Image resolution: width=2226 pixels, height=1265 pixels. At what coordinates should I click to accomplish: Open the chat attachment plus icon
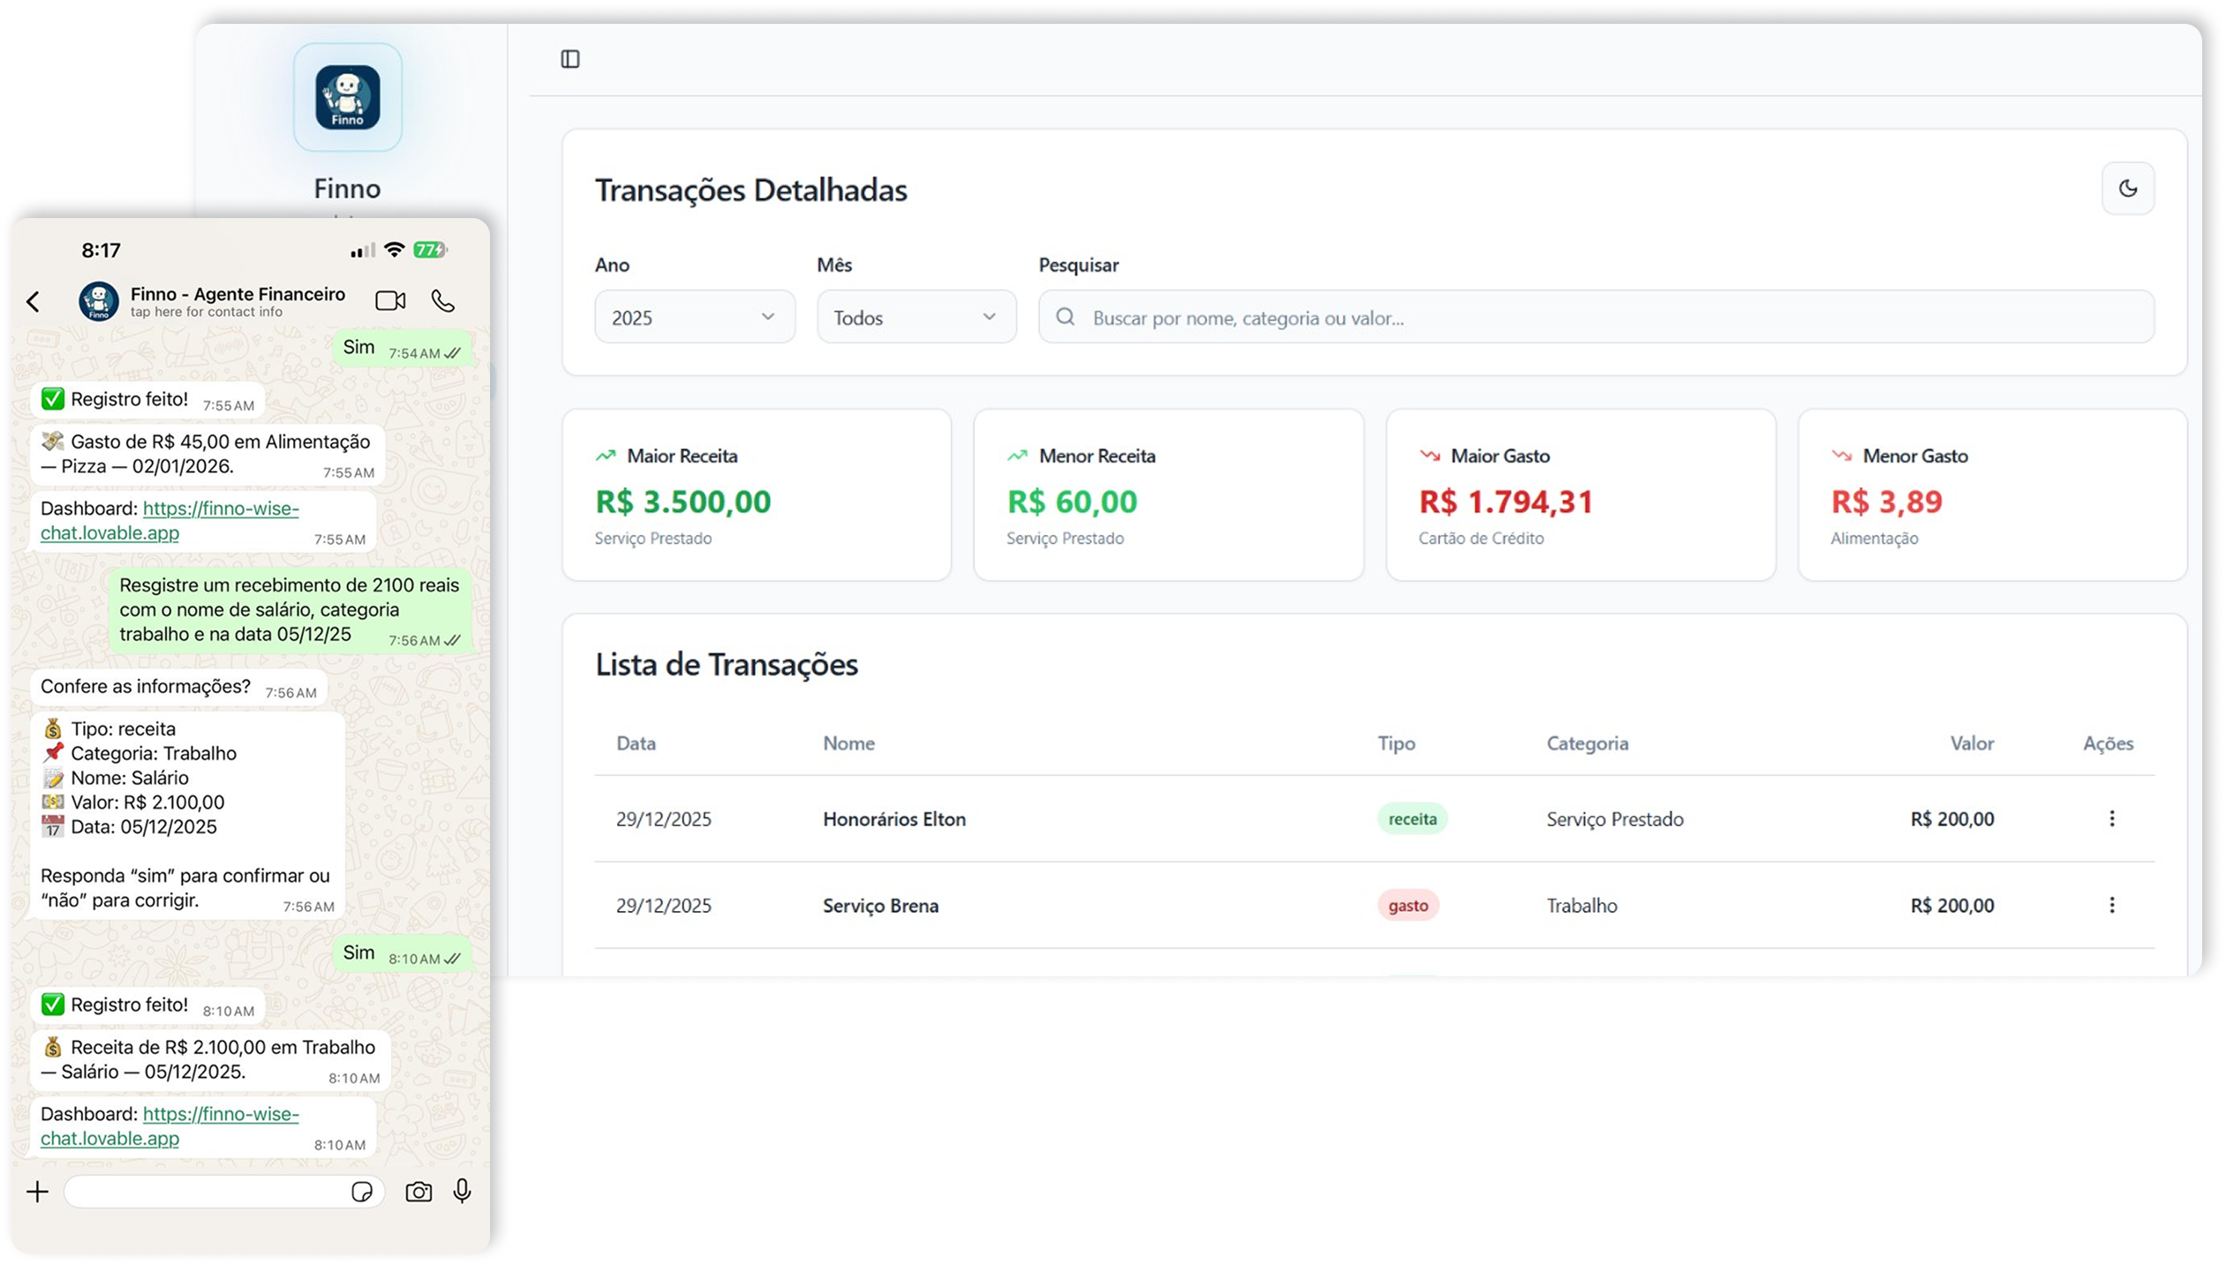(x=37, y=1193)
